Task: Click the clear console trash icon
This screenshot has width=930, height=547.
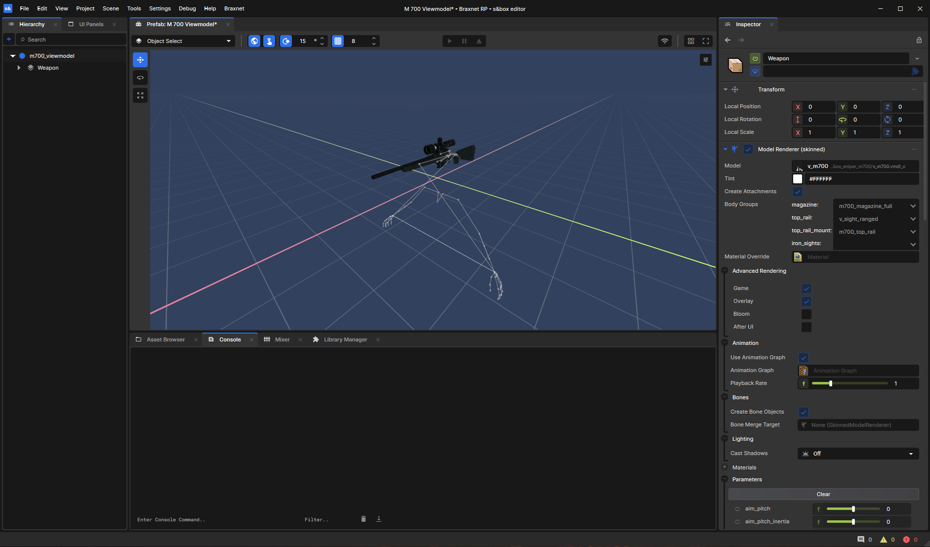Action: [364, 519]
